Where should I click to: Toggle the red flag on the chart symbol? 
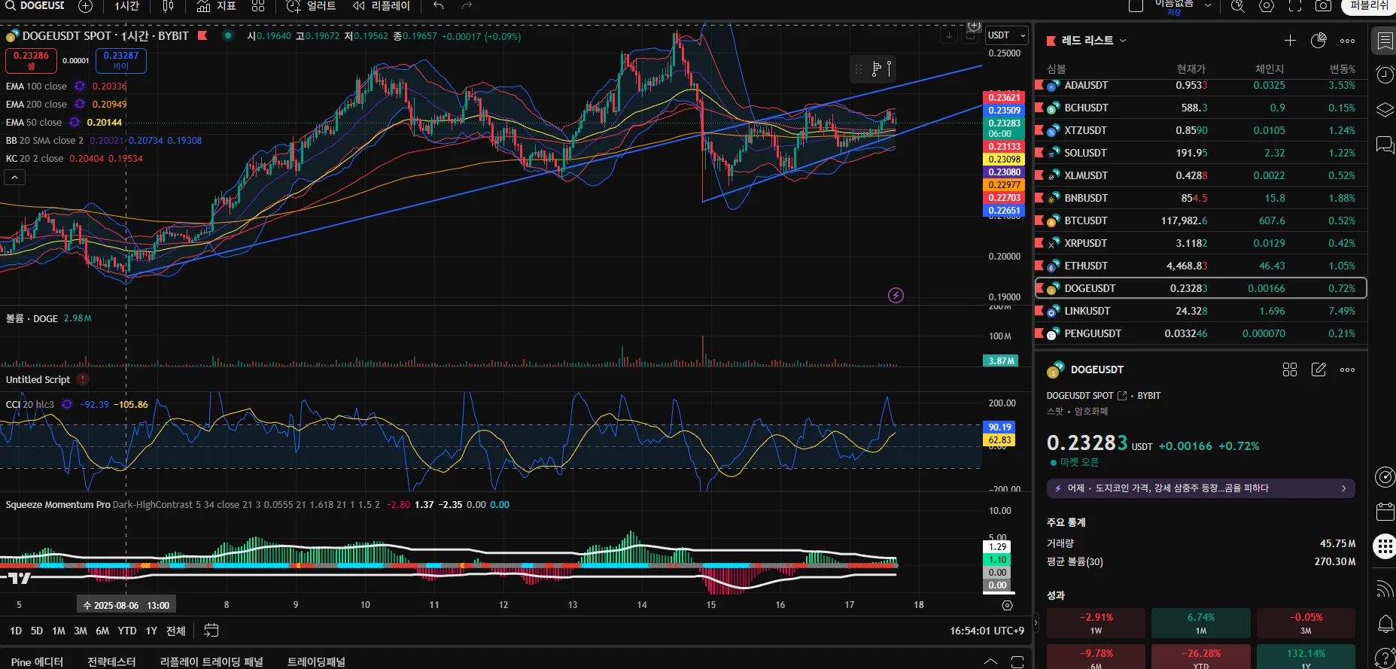(x=202, y=35)
